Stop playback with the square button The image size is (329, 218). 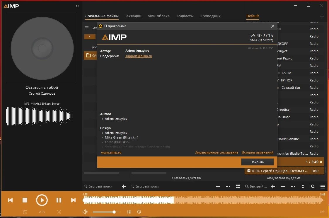pyautogui.click(x=25, y=200)
